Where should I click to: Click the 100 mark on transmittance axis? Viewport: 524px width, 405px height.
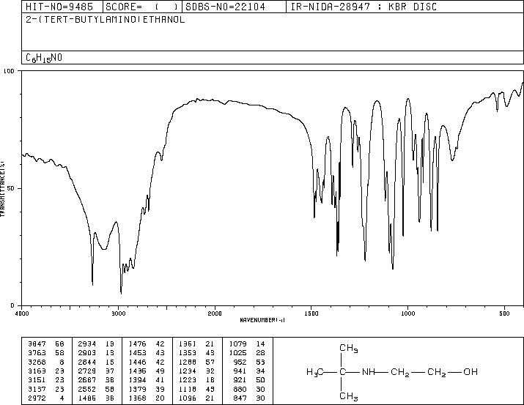click(9, 71)
